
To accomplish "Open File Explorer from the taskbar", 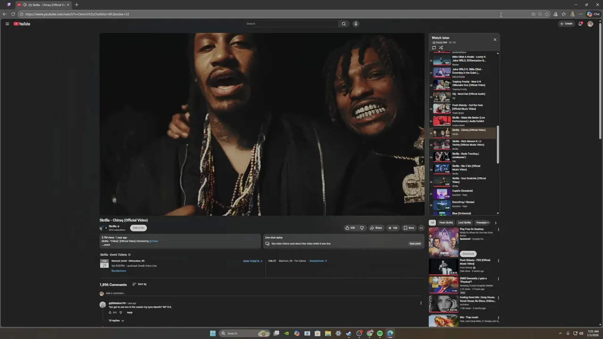I will [328, 333].
